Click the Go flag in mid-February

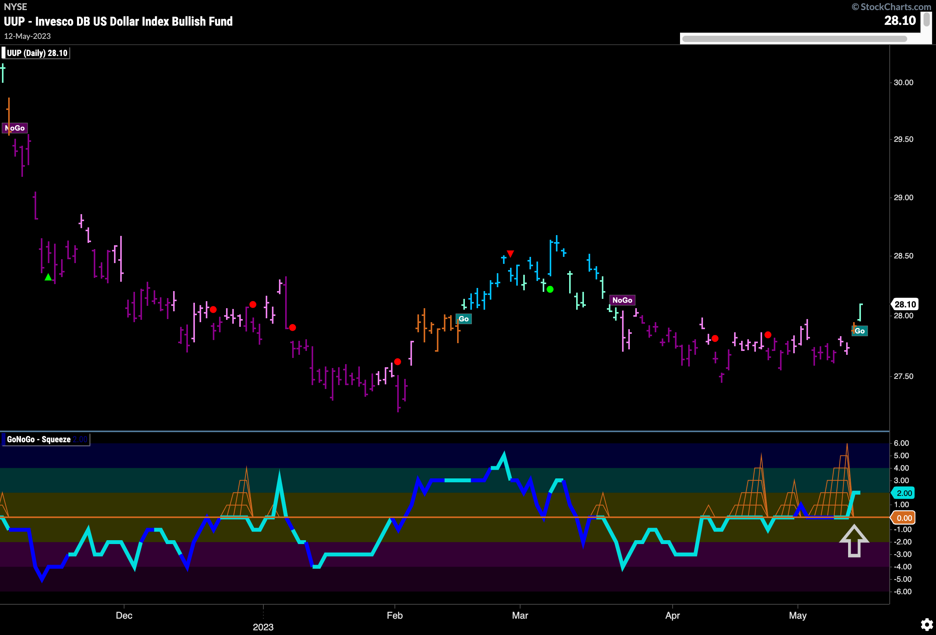click(x=464, y=319)
